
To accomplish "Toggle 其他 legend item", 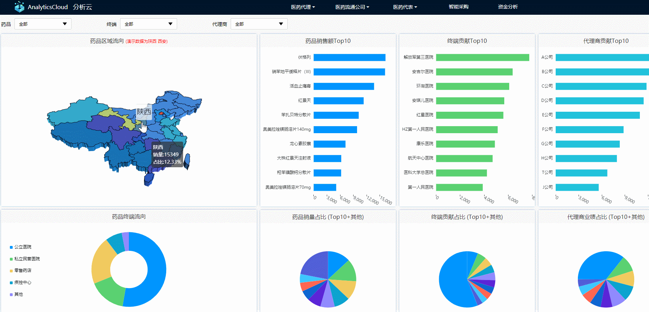I will click(x=17, y=294).
